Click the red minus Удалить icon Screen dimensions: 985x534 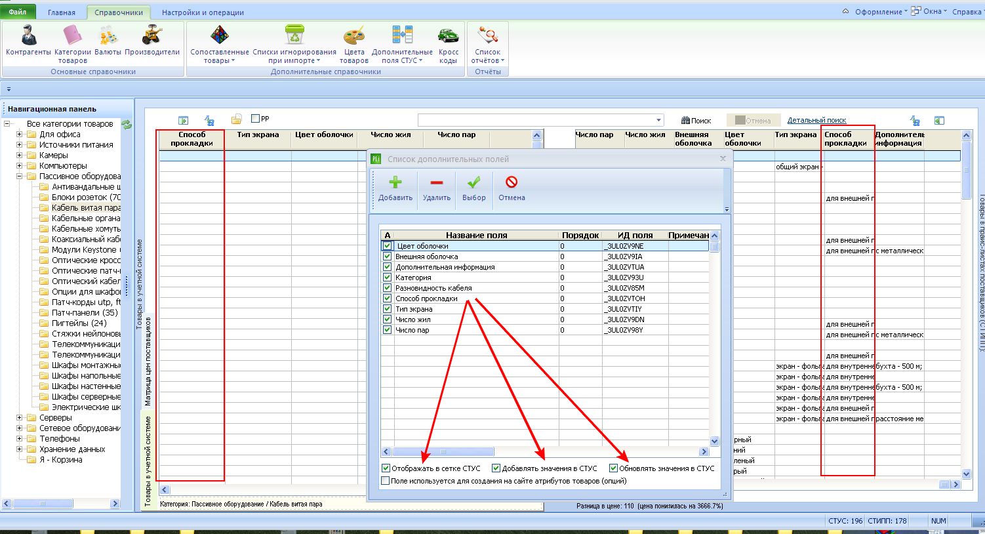(437, 182)
